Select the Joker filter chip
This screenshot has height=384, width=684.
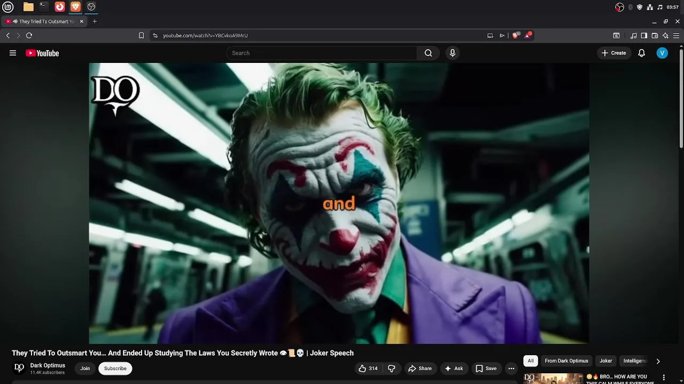point(606,361)
